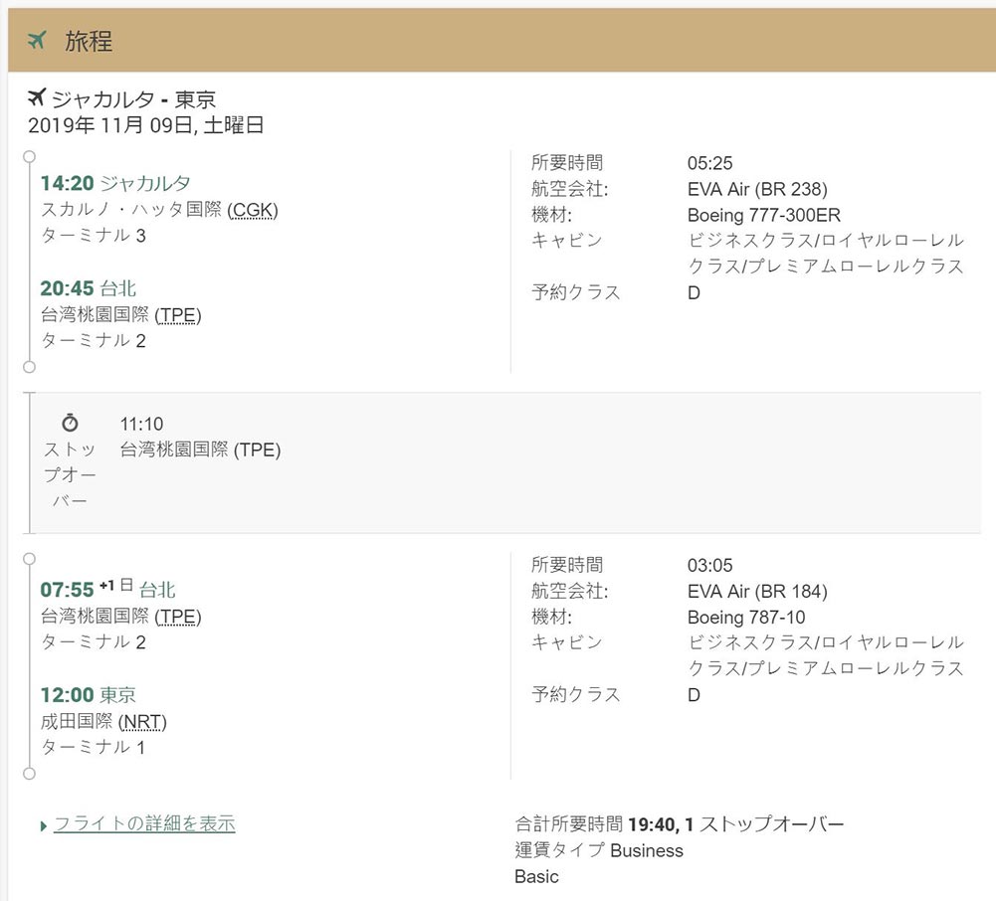This screenshot has height=901, width=996.
Task: Select total duration 合計所要時間 19:40 text
Action: click(x=595, y=824)
